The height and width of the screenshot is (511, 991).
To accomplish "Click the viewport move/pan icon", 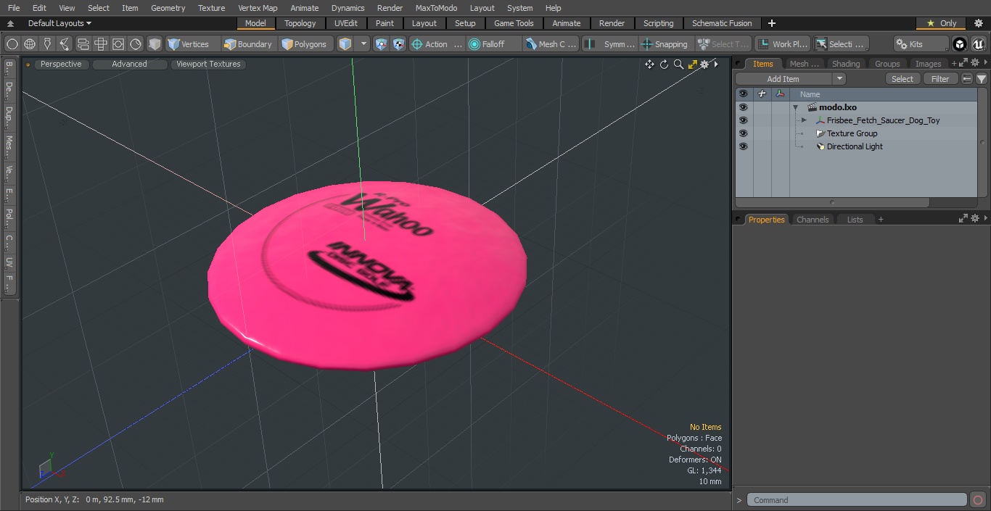I will pyautogui.click(x=649, y=65).
